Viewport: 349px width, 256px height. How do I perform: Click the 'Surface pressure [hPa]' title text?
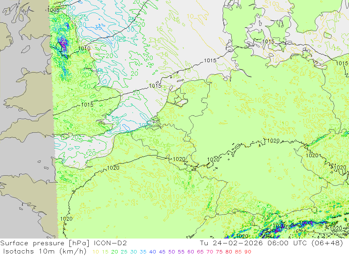pos(45,243)
